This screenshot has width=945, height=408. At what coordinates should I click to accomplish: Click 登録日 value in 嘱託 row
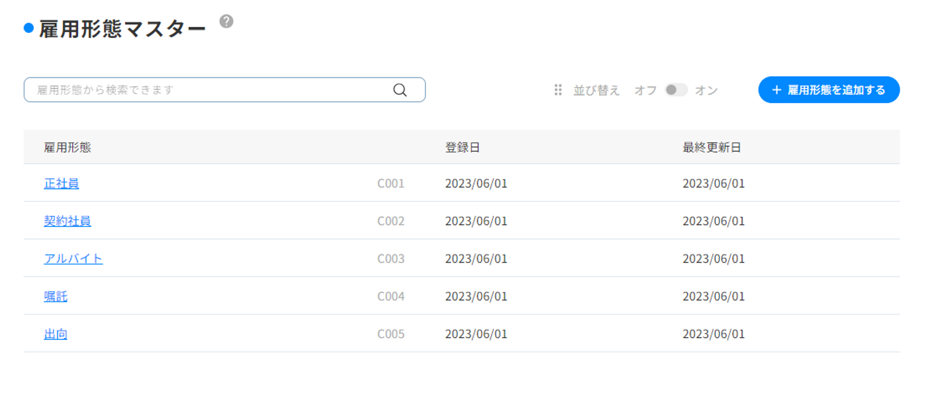[476, 297]
